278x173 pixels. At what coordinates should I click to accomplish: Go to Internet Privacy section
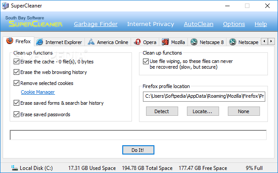(x=150, y=24)
